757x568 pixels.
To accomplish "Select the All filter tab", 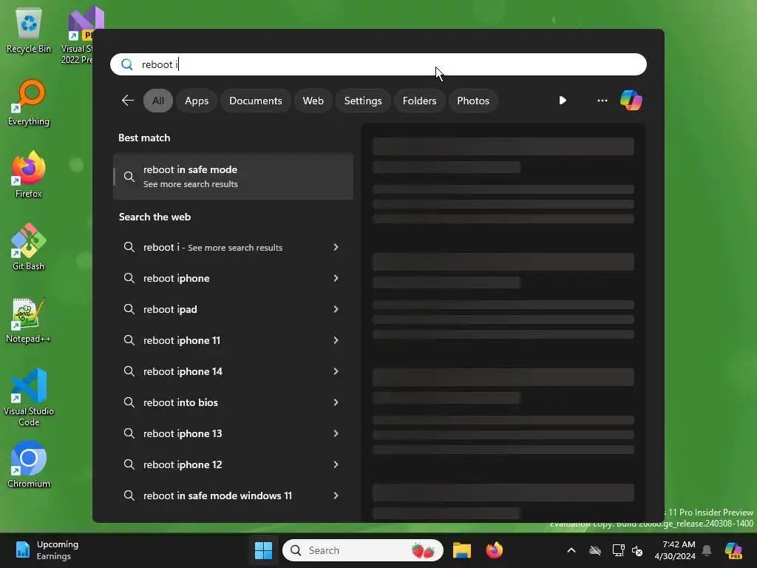I will (x=158, y=101).
